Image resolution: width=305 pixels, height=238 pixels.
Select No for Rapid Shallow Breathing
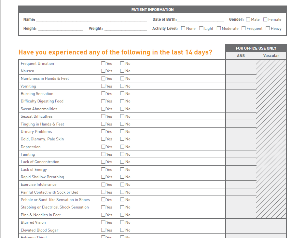[x=122, y=177]
